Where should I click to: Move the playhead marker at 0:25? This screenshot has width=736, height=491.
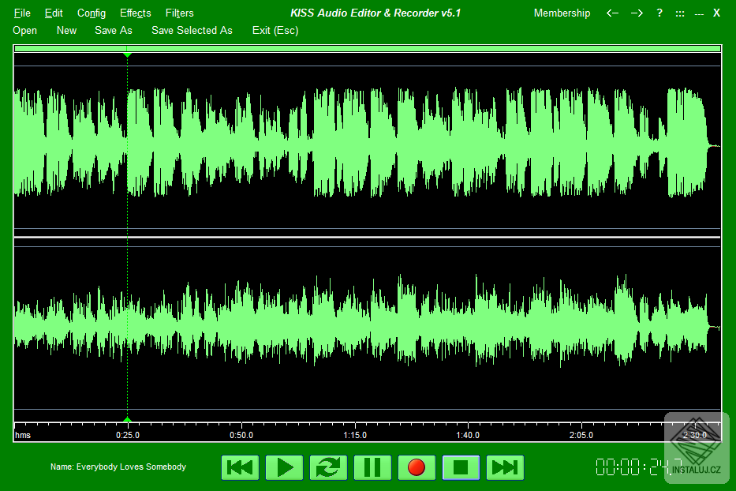click(127, 421)
